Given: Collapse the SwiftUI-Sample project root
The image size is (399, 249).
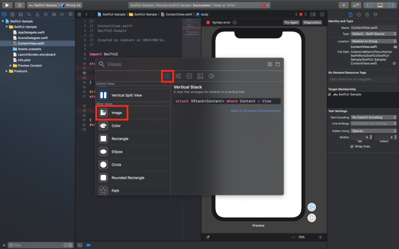Looking at the screenshot, I should coord(3,21).
